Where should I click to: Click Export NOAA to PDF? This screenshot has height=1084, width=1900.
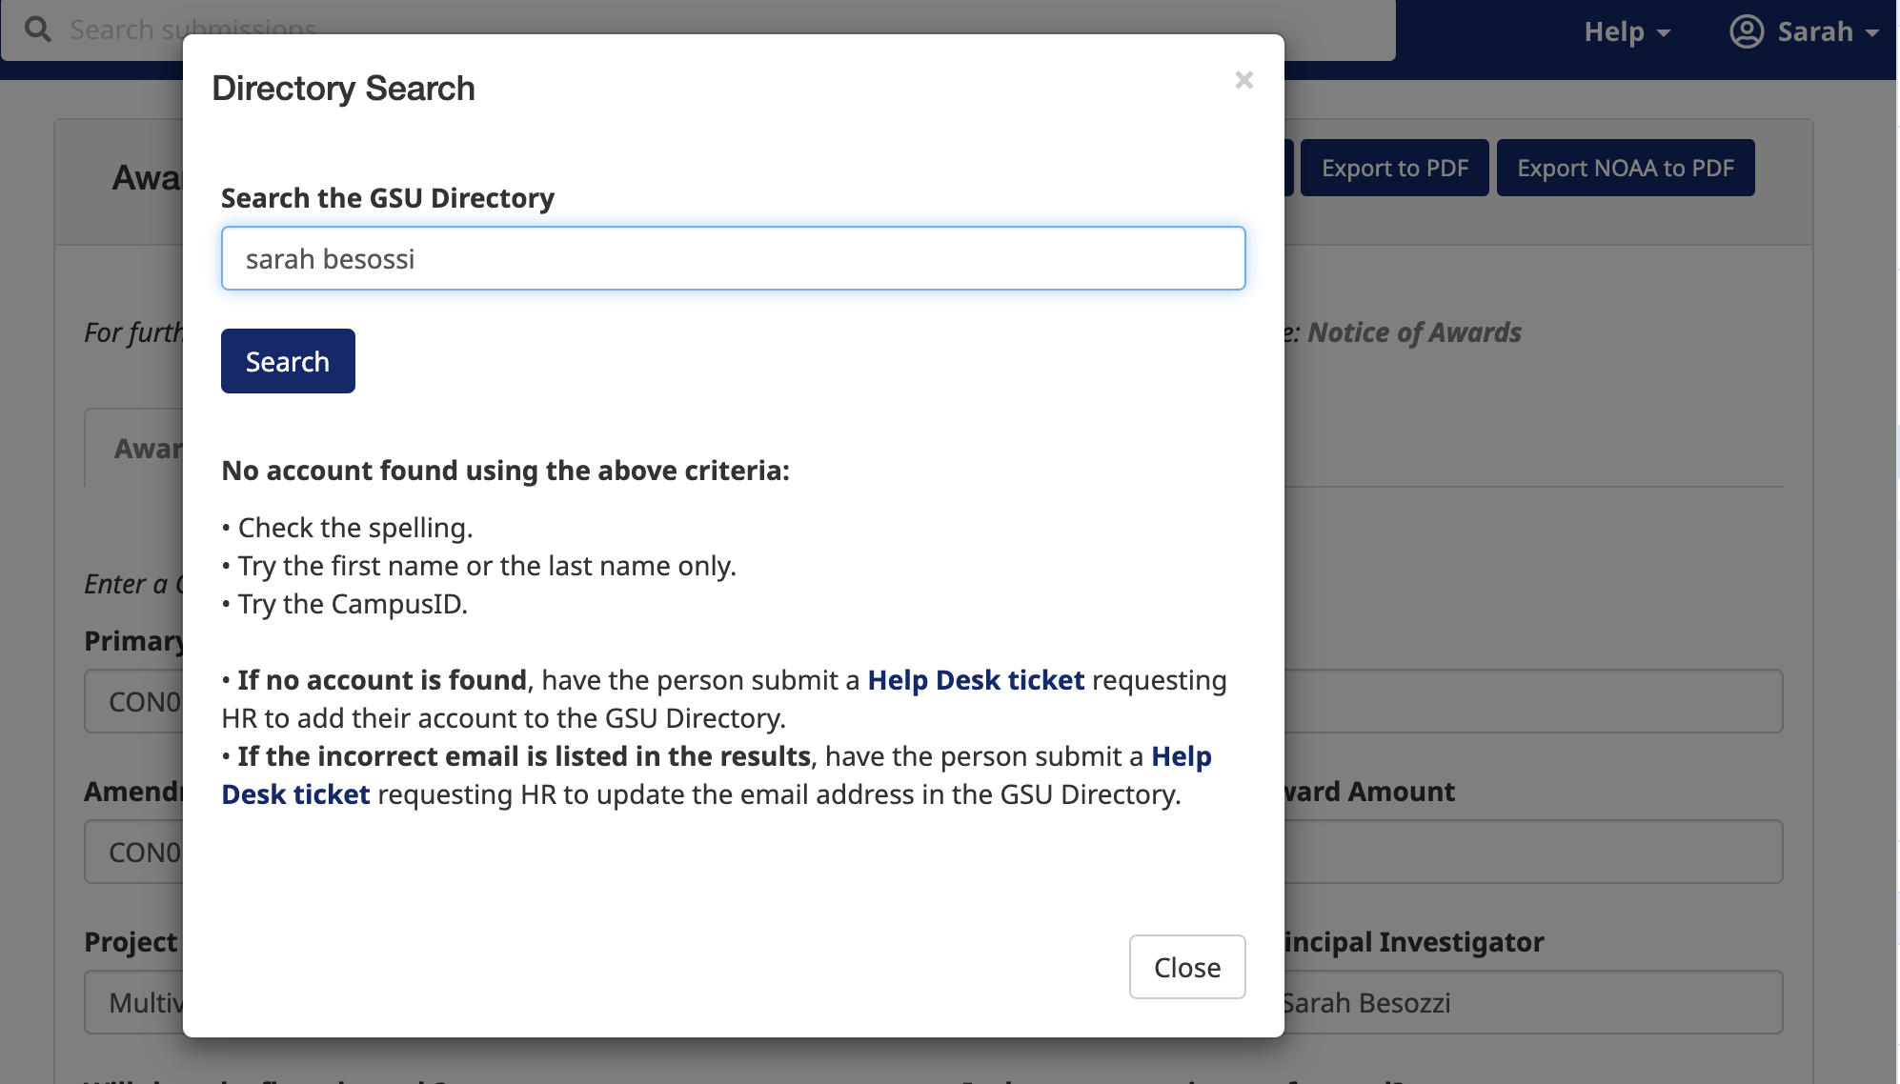point(1626,167)
